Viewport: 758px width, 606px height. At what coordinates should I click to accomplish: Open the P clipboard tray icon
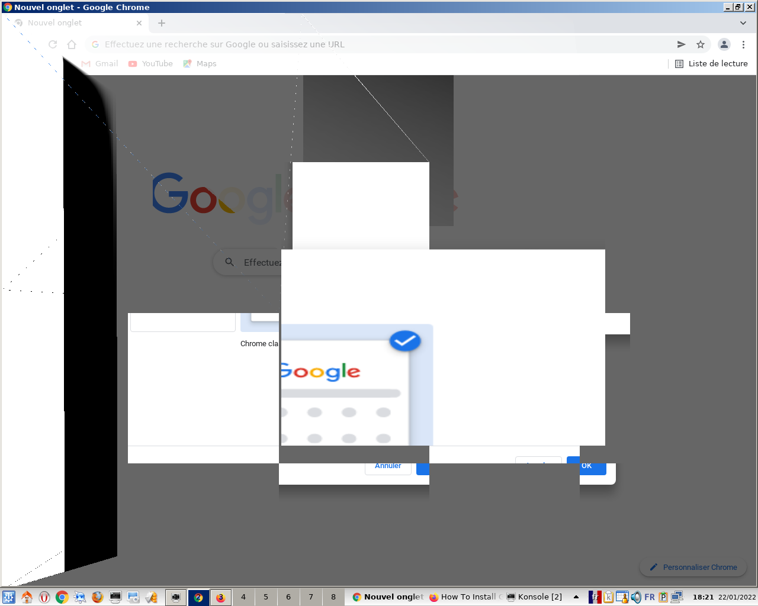[663, 597]
